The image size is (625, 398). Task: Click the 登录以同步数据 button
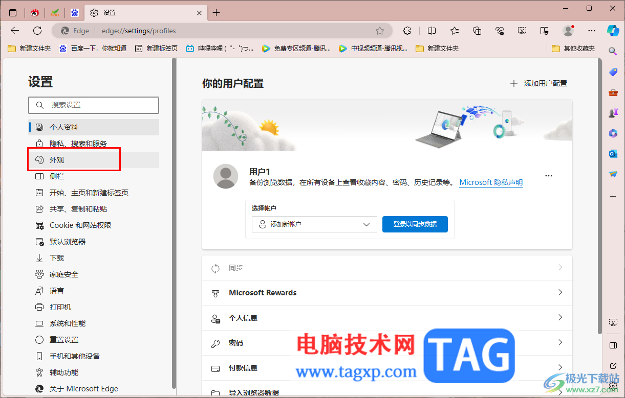[x=415, y=224]
